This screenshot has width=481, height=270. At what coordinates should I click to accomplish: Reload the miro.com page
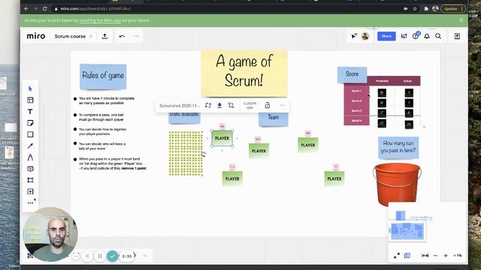[45, 8]
